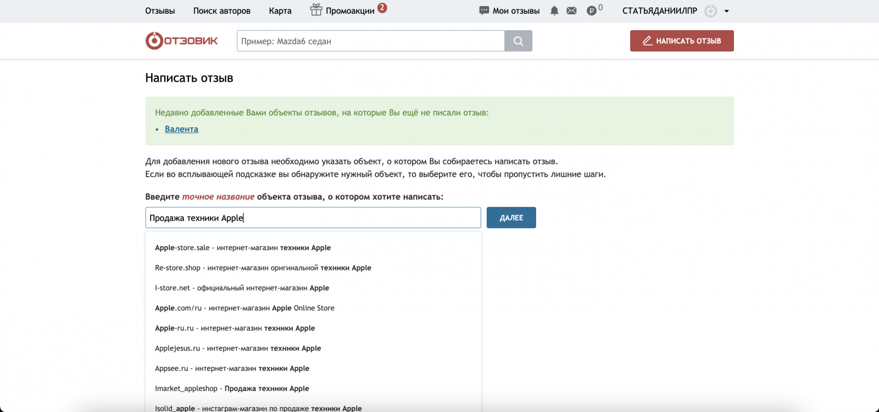
Task: Click the speech bubble icon beside Мои отзывы
Action: coord(484,10)
